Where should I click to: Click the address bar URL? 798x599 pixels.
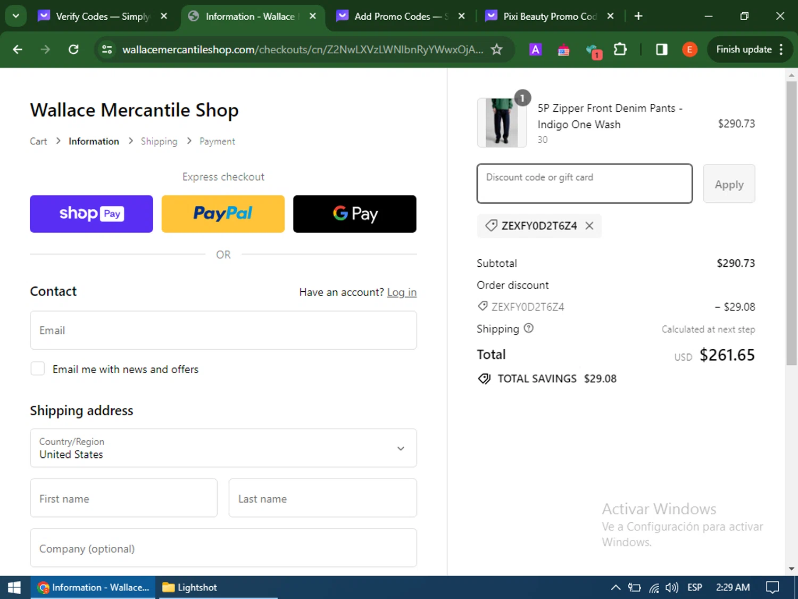(303, 50)
